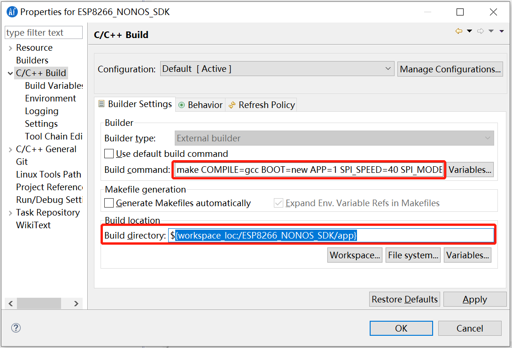Open back history dropdown arrow
Image resolution: width=512 pixels, height=348 pixels.
469,31
